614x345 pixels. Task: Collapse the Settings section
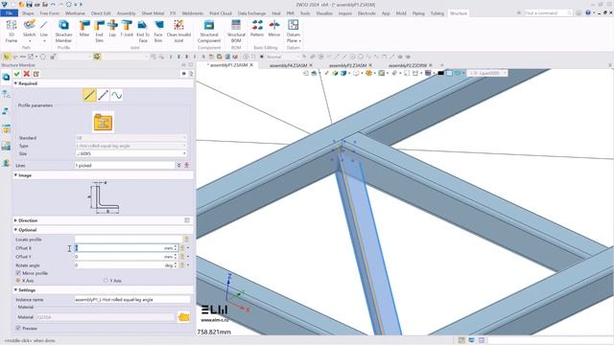tap(15, 290)
